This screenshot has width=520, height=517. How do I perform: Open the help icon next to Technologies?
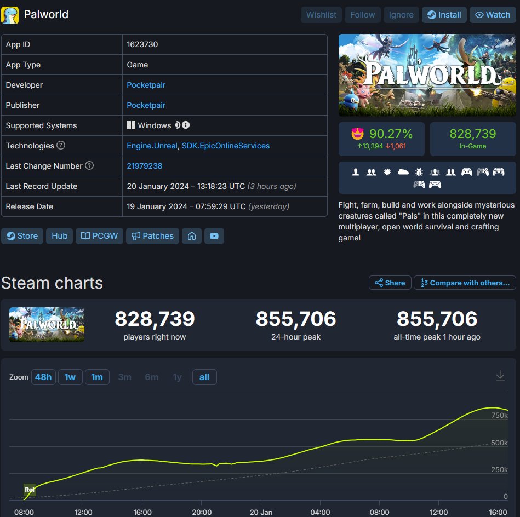tap(61, 145)
